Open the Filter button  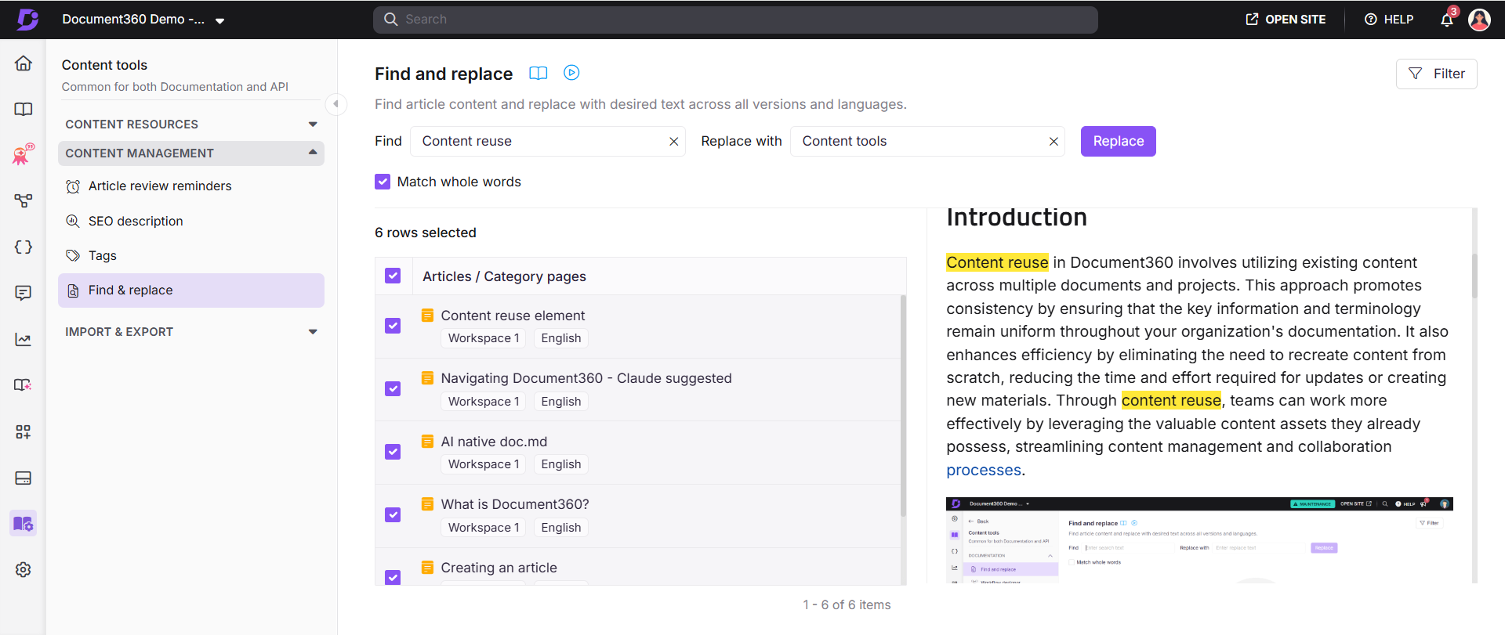pos(1437,74)
